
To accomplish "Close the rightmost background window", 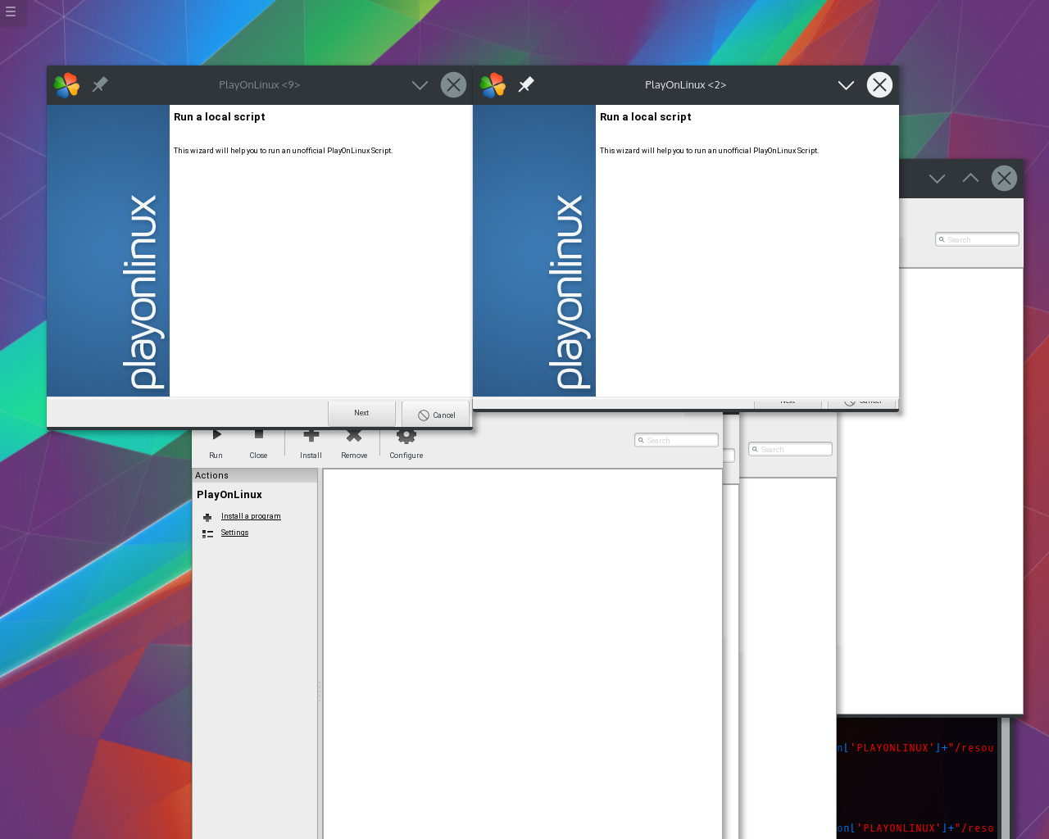I will tap(1004, 178).
